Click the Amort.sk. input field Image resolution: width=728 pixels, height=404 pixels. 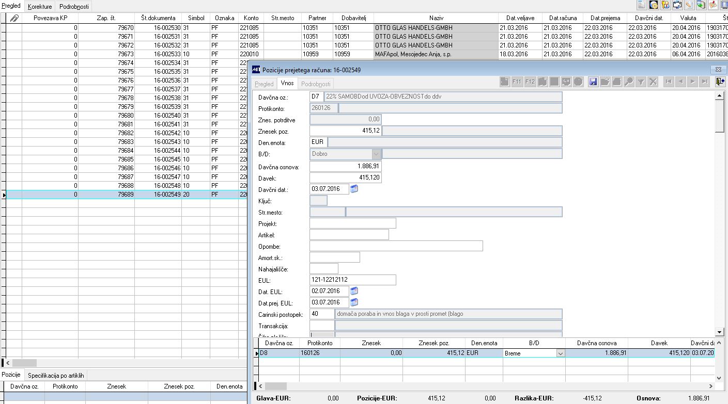pos(334,257)
